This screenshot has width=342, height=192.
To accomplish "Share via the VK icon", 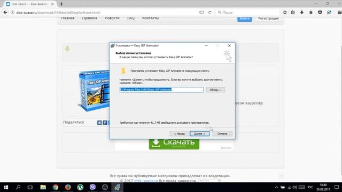I will (99, 123).
